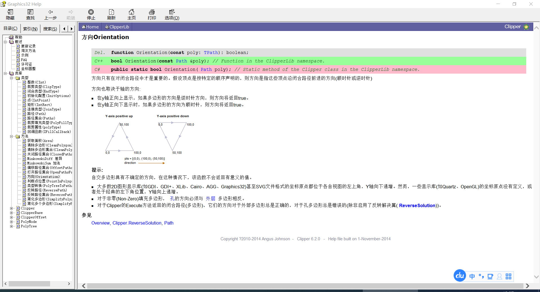Expand the Clipper tree node
The height and width of the screenshot is (292, 540).
coord(11,208)
